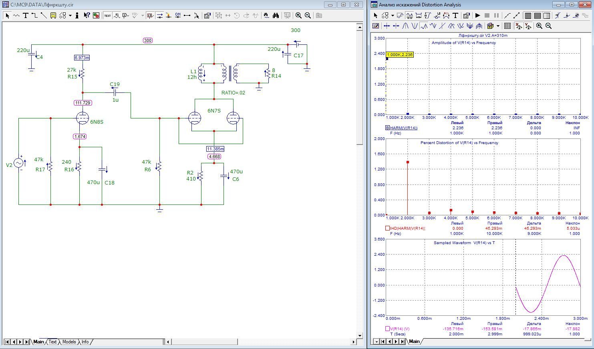Viewport: 594px width, 349px height.
Task: Open the Models tab at the bottom
Action: point(69,342)
